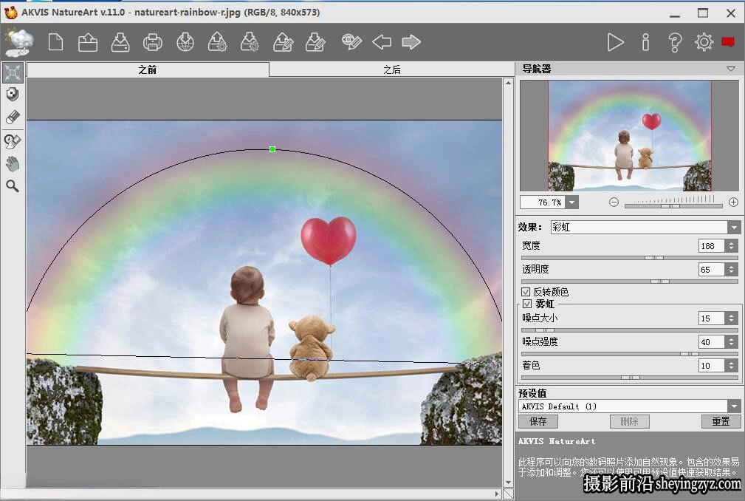Click the 宽度 value field showing 188
Image resolution: width=745 pixels, height=501 pixels.
(x=711, y=246)
